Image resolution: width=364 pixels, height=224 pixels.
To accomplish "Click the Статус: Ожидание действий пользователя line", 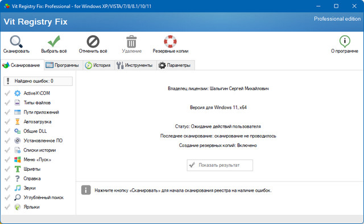I will tap(218, 126).
